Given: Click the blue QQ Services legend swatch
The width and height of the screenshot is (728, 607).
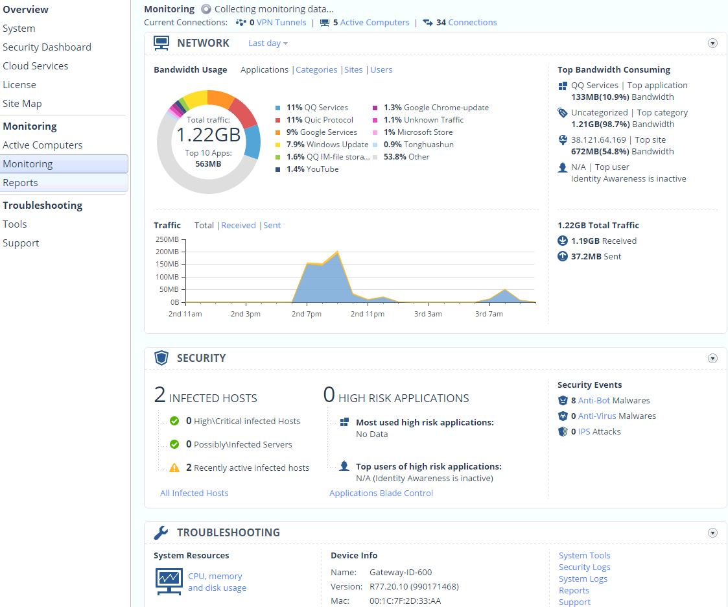Looking at the screenshot, I should point(277,108).
